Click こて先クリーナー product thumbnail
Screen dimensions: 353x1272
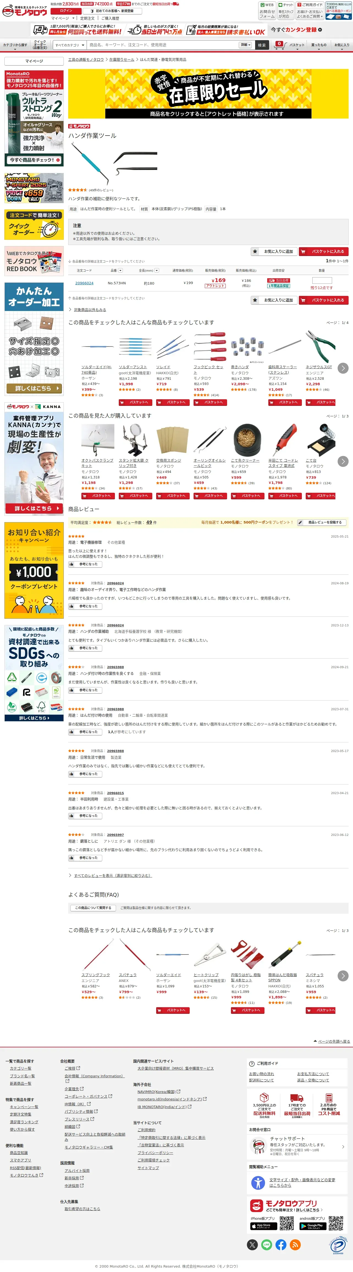click(247, 440)
